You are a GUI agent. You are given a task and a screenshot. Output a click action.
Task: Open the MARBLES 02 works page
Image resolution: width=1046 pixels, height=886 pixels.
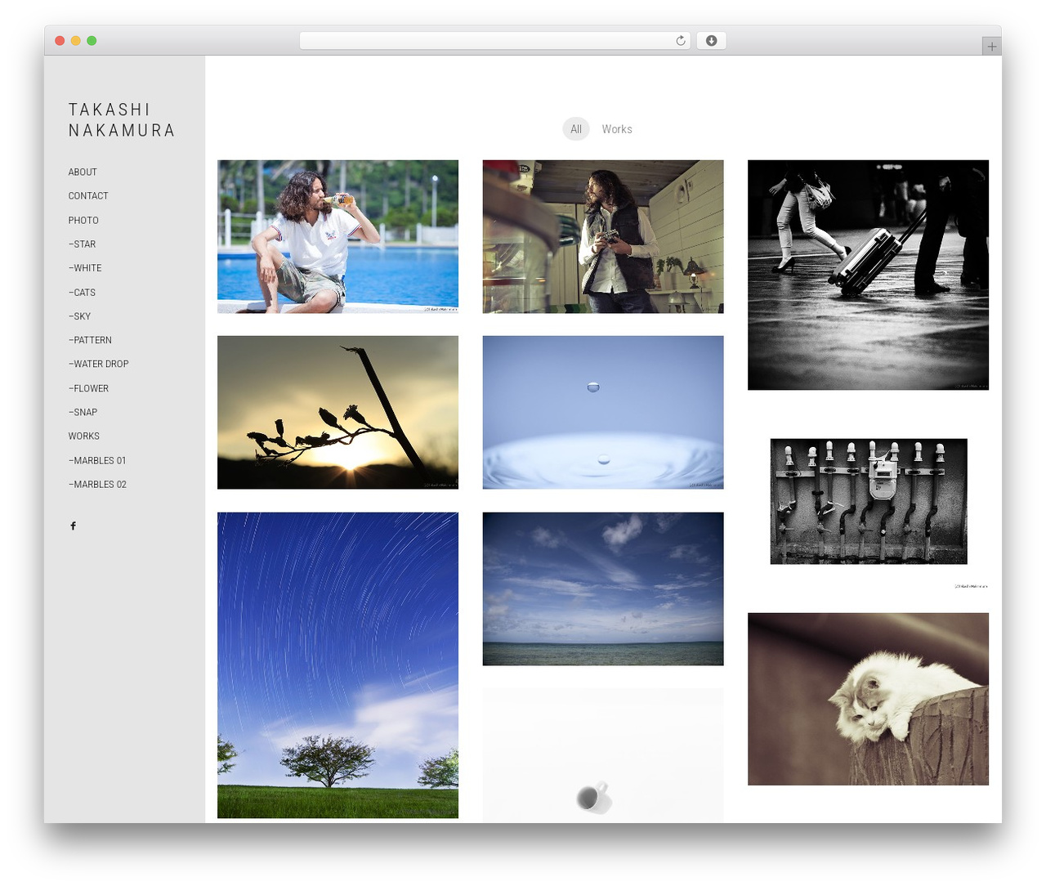point(97,485)
